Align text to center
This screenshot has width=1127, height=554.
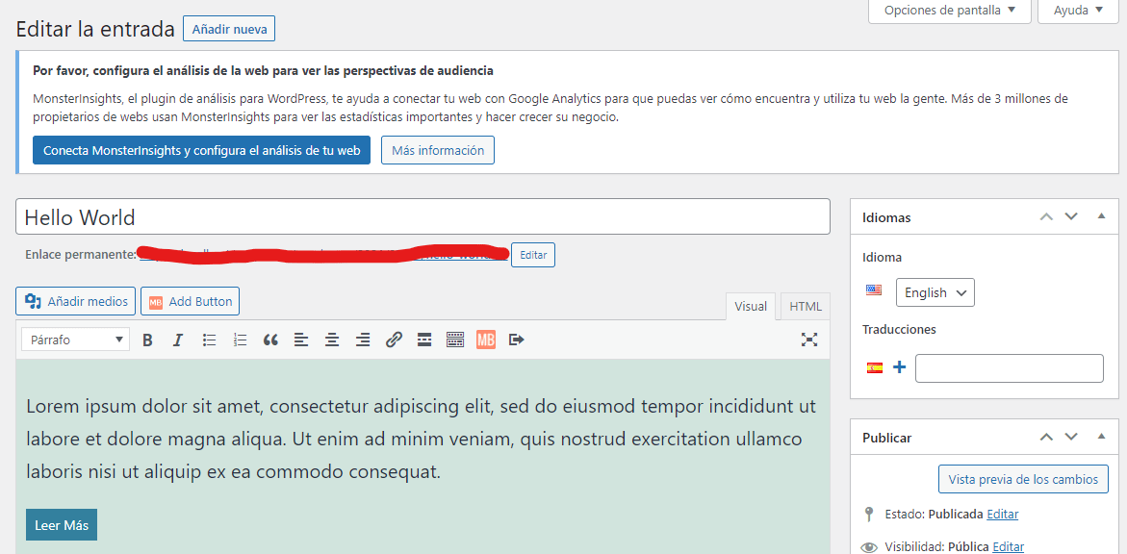pos(332,340)
